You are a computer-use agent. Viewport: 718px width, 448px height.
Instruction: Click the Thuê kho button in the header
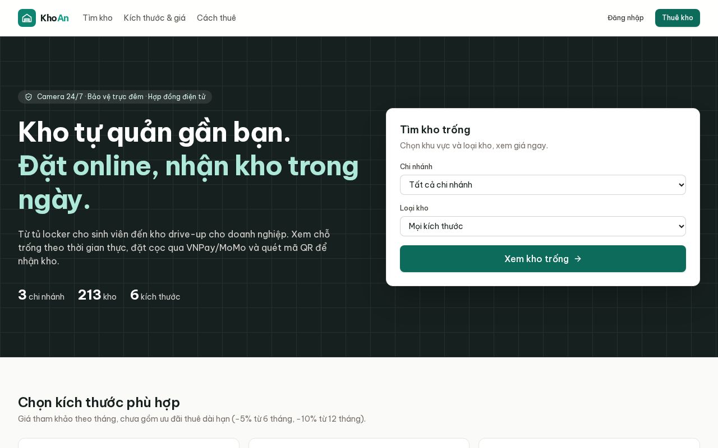tap(678, 18)
